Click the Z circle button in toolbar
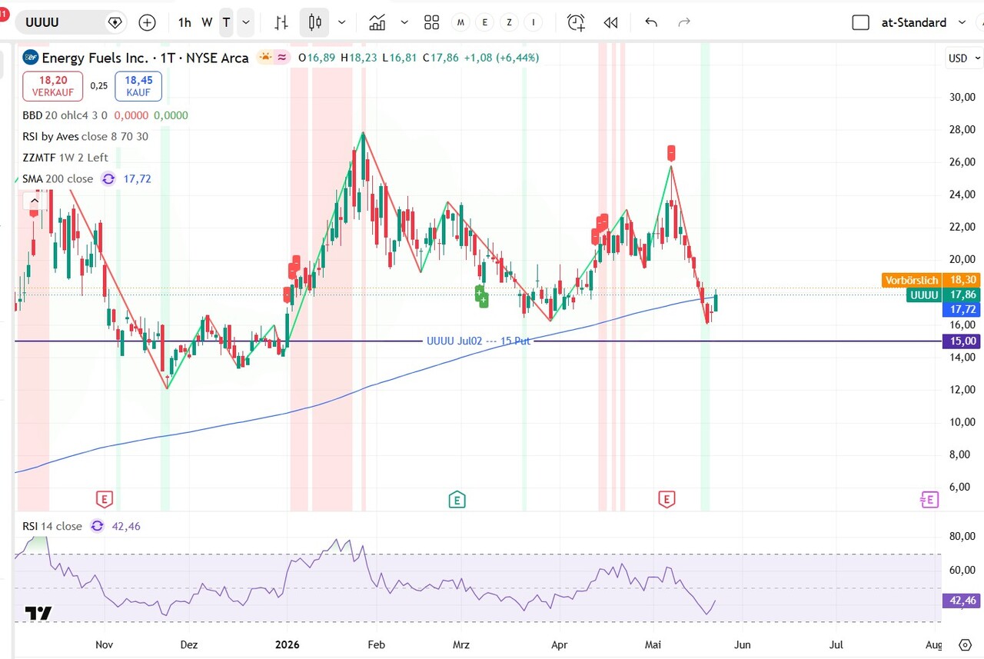 tap(509, 22)
